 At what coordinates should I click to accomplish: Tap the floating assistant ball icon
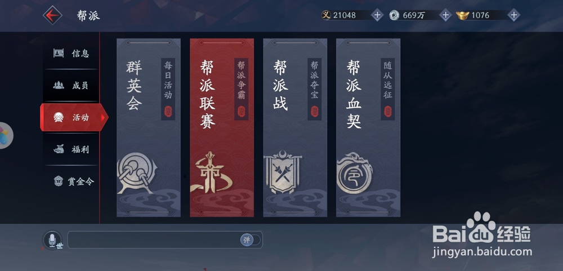5,135
